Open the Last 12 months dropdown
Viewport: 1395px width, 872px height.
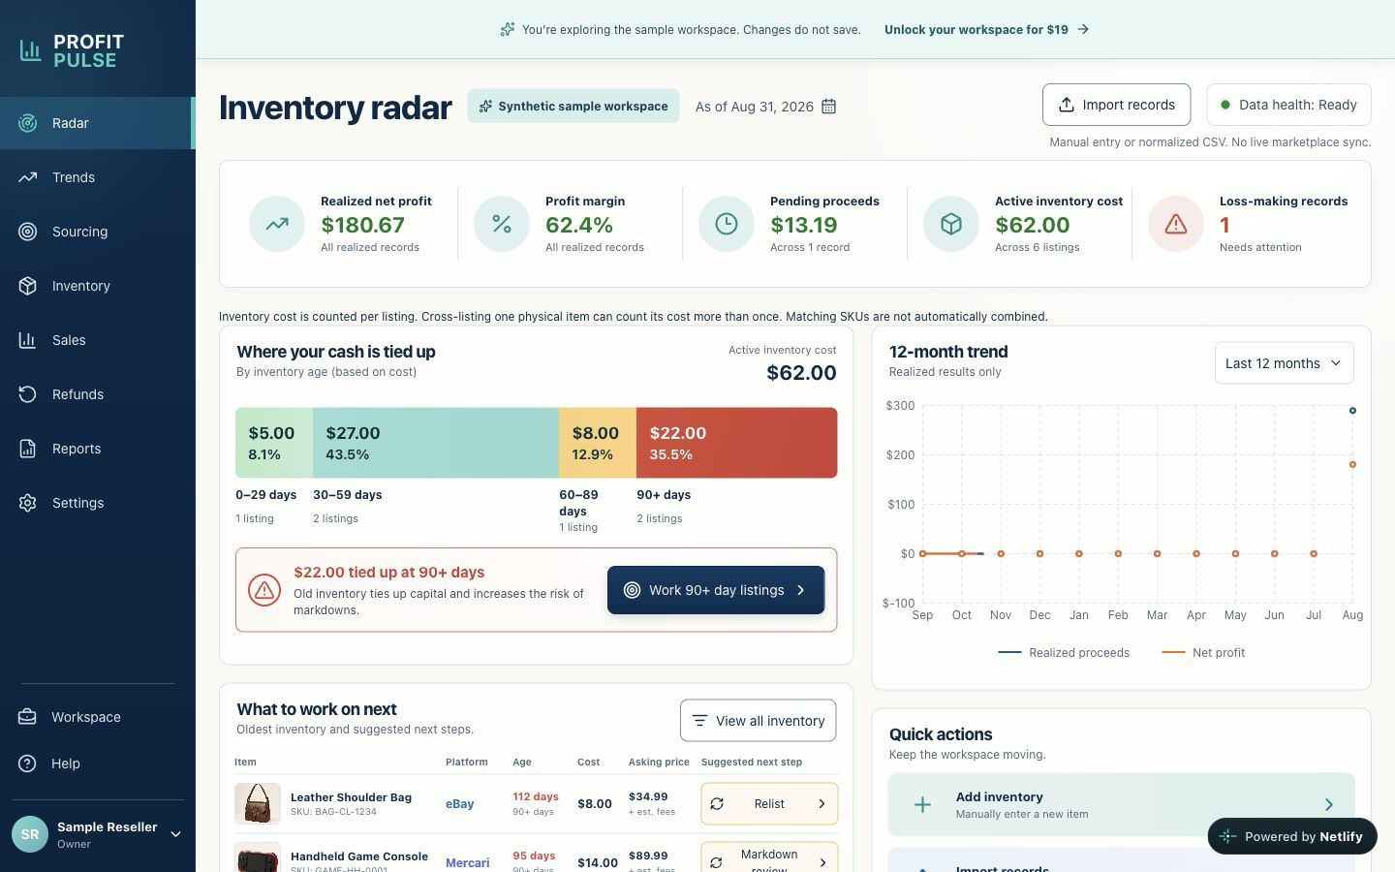pyautogui.click(x=1284, y=363)
